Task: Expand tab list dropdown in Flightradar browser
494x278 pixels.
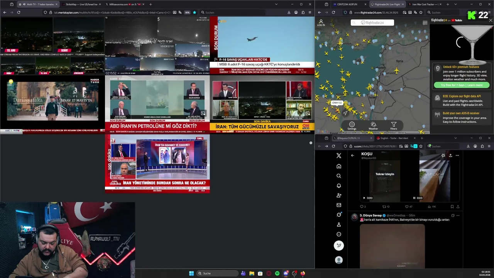Action: coord(456,4)
